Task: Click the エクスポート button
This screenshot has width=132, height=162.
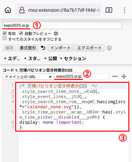Action: click(89, 48)
